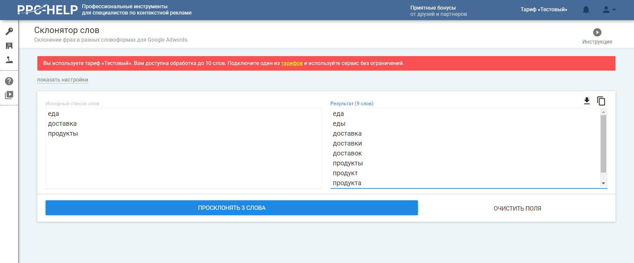Open Приятные бонусы header item
Screen dimensions: 634x263
[x=438, y=11]
